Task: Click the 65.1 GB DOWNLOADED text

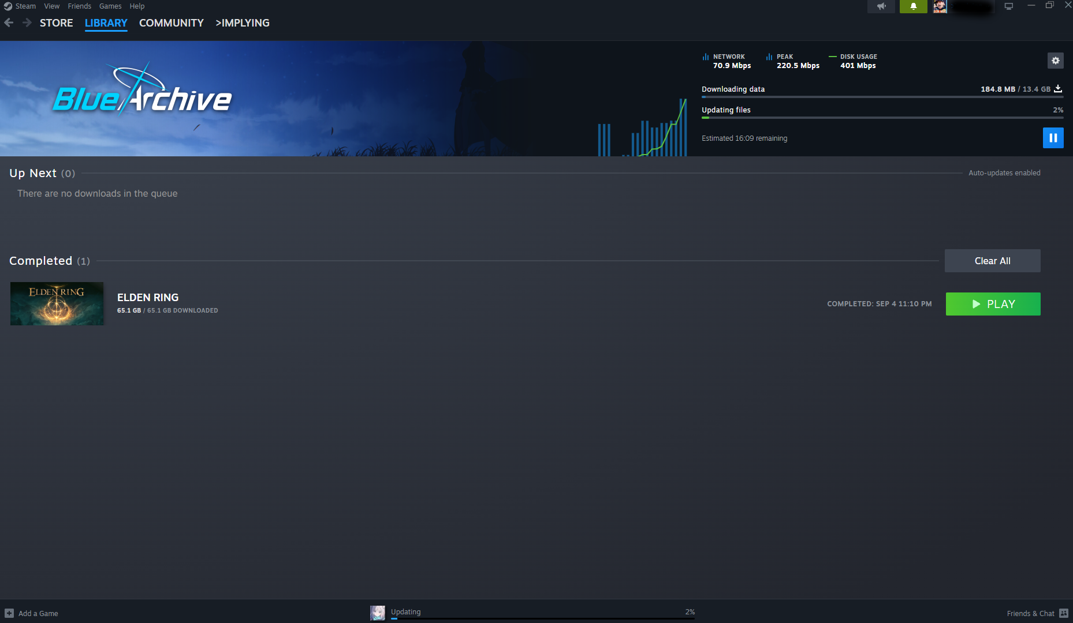Action: click(182, 310)
